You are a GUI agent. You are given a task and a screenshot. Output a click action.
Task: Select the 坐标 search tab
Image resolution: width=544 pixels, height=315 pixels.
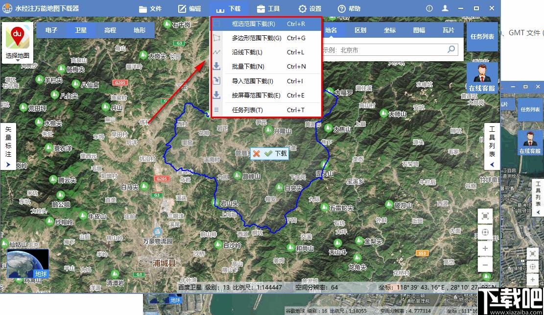pos(390,30)
